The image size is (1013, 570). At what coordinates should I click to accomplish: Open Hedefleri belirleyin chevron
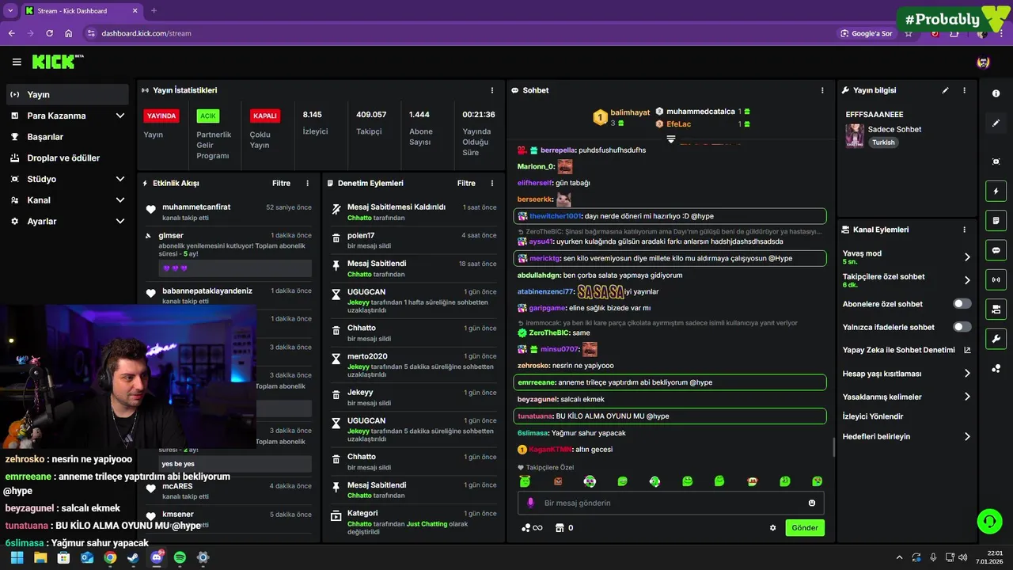pos(967,436)
